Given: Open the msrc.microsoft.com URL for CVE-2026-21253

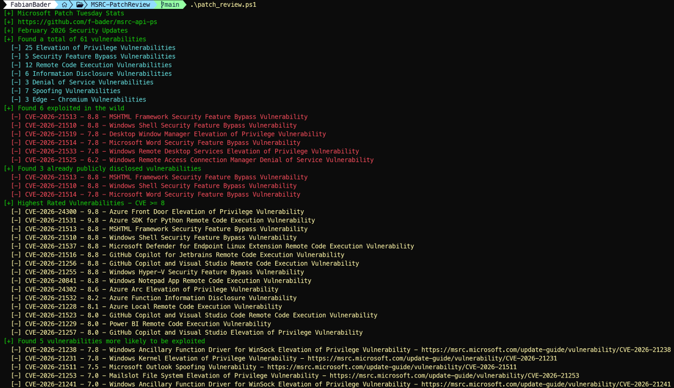Looking at the screenshot, I should pyautogui.click(x=454, y=375).
